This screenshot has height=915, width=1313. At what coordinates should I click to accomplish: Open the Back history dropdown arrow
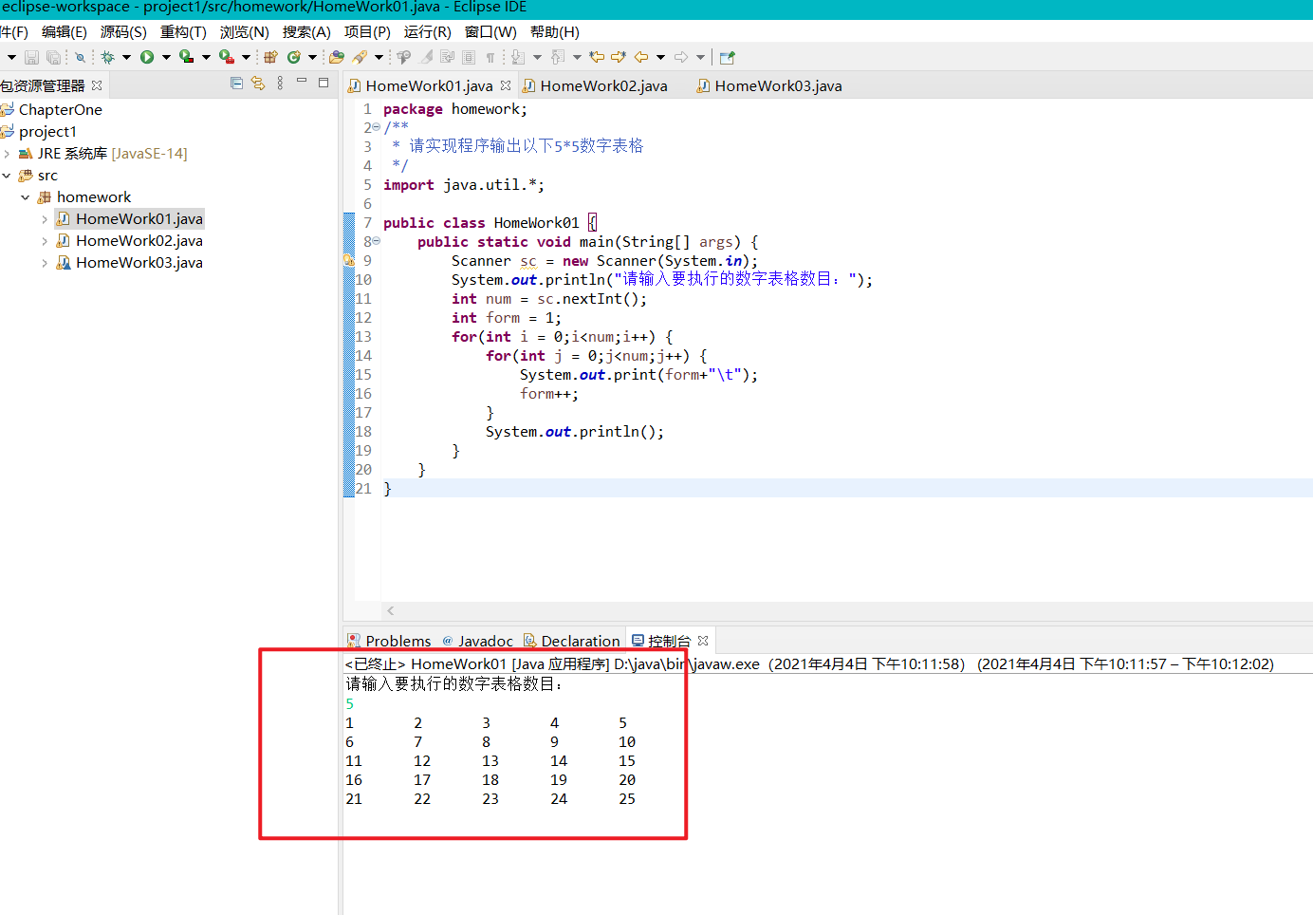click(660, 57)
